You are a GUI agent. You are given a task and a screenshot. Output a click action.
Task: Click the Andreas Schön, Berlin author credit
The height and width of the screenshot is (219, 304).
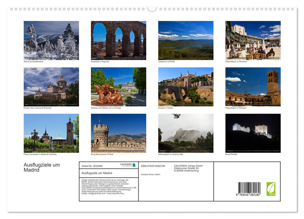tap(151, 175)
